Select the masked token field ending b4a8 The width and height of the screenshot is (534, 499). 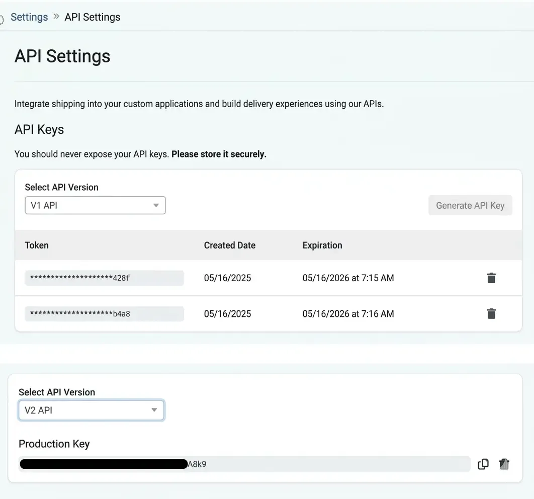click(104, 314)
